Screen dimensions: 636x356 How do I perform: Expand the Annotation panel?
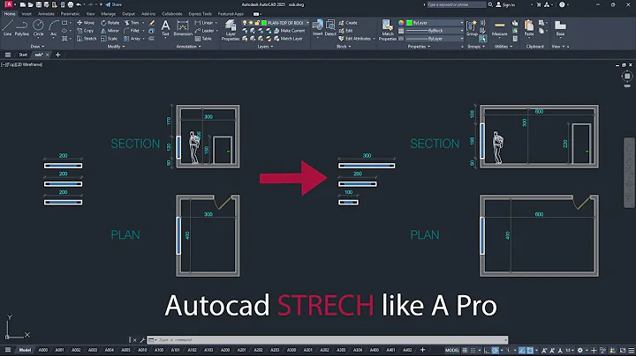(x=188, y=47)
